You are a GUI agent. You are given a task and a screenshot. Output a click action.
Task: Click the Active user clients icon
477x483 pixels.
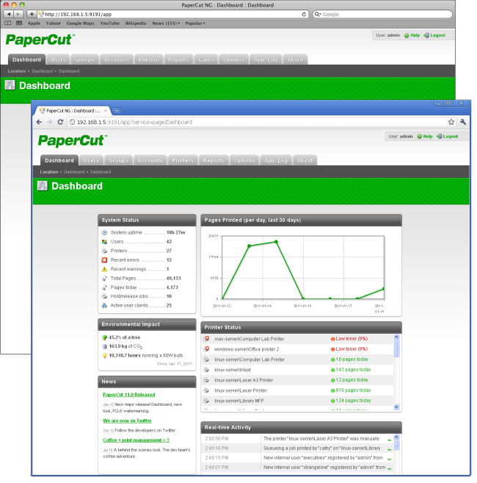[104, 305]
